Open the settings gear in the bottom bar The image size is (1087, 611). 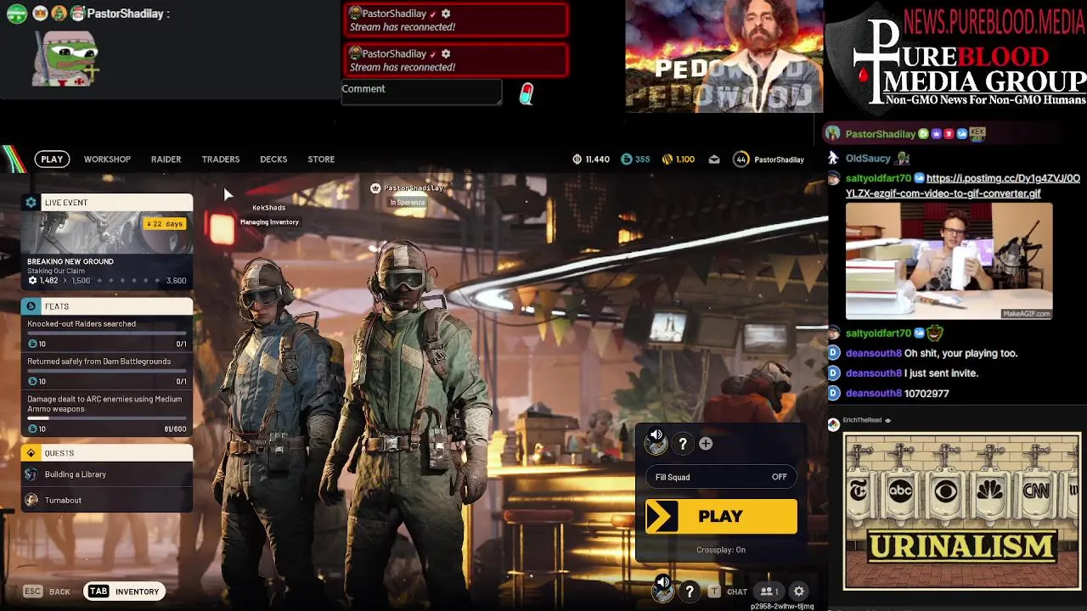tap(799, 591)
